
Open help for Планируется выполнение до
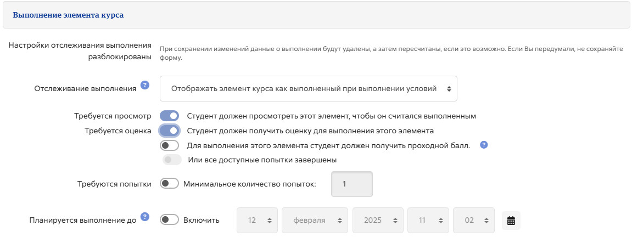pyautogui.click(x=145, y=217)
